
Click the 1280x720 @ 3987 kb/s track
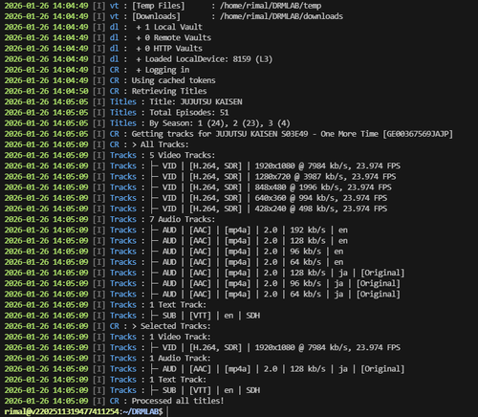click(x=272, y=177)
